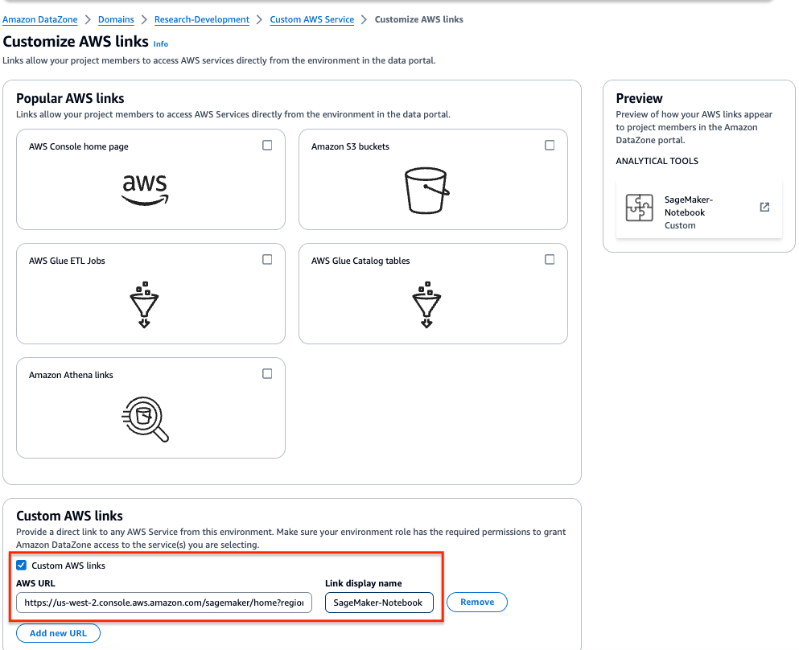Click the 'Amazon S3 buckets' card title

click(x=350, y=146)
